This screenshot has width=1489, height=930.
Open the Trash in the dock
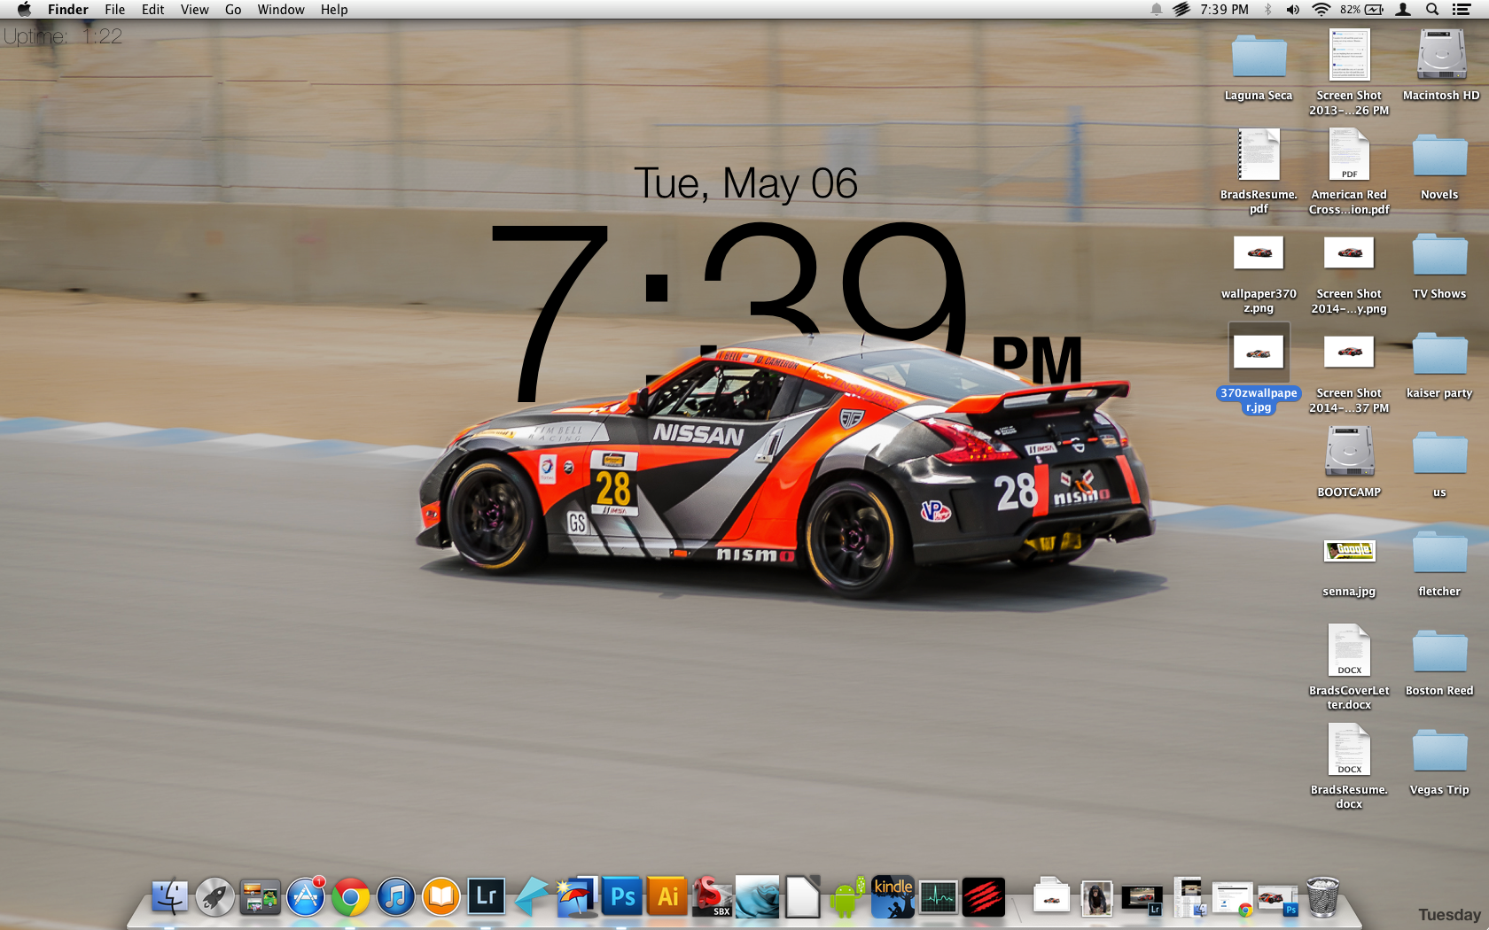[x=1322, y=897]
